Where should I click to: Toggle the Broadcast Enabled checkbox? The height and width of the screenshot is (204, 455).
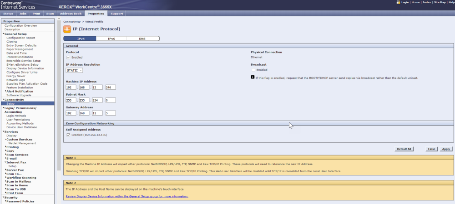pyautogui.click(x=253, y=70)
